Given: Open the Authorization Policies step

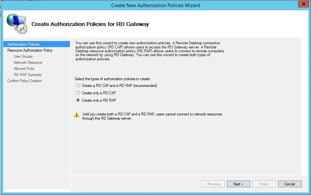Looking at the screenshot, I should (x=23, y=44).
